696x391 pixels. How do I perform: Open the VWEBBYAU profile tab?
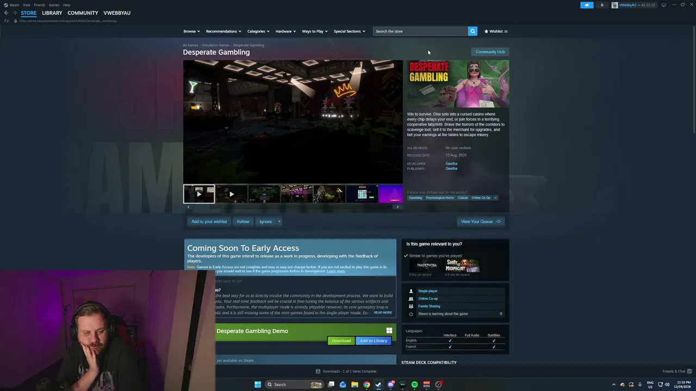pos(117,13)
